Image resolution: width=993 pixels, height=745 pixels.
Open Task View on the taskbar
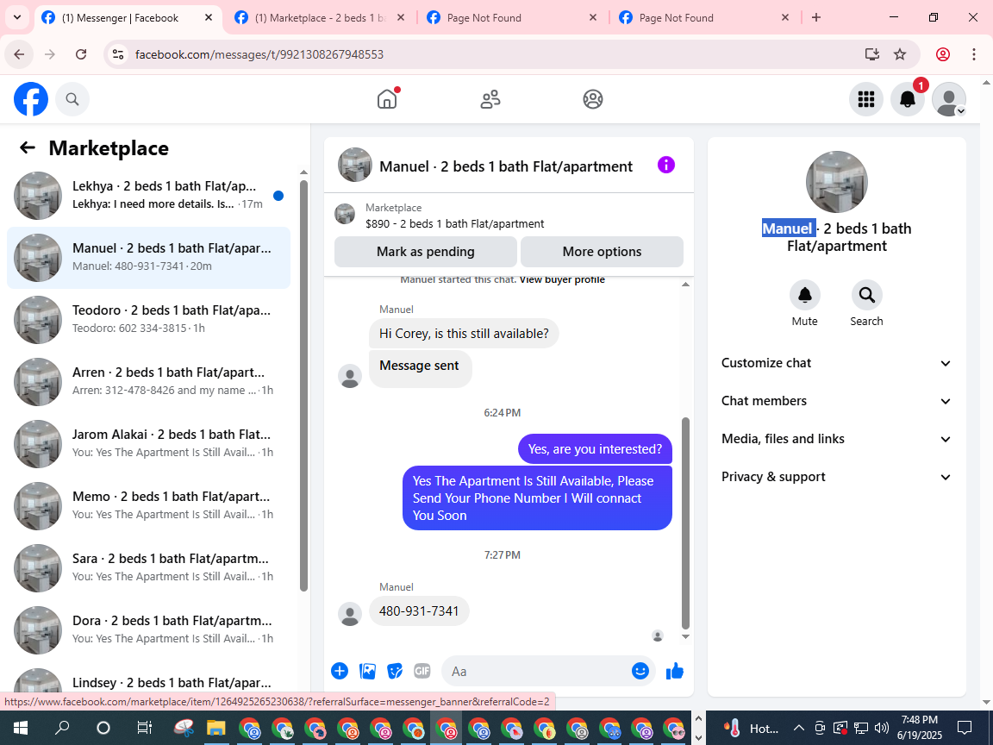coord(145,728)
